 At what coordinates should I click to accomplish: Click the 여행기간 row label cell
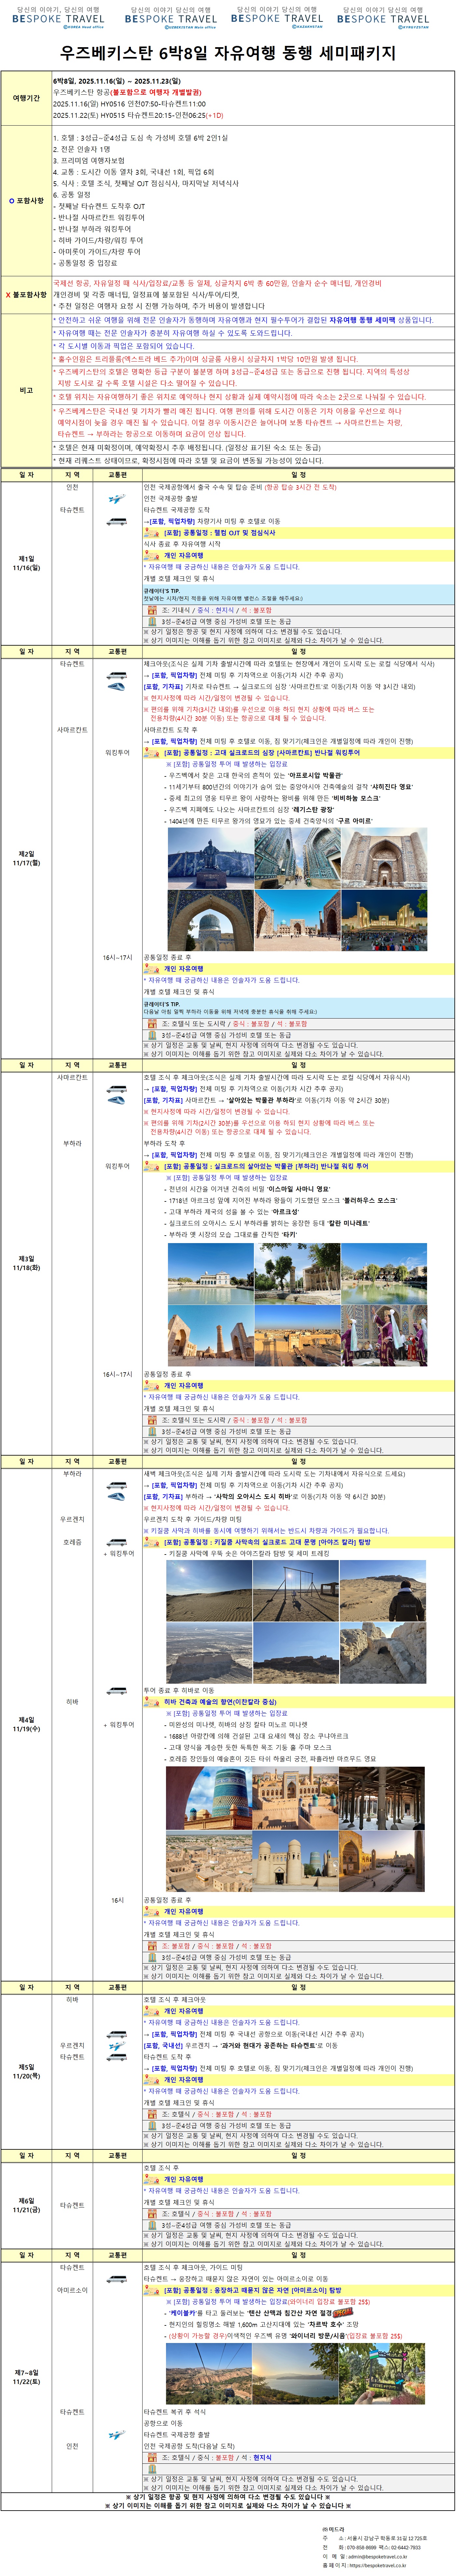pos(26,98)
